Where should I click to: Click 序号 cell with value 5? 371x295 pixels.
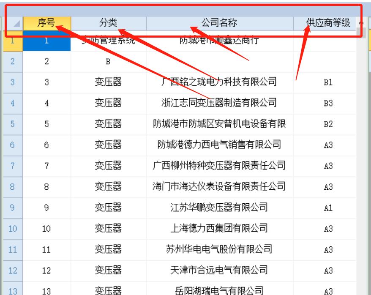pyautogui.click(x=46, y=124)
